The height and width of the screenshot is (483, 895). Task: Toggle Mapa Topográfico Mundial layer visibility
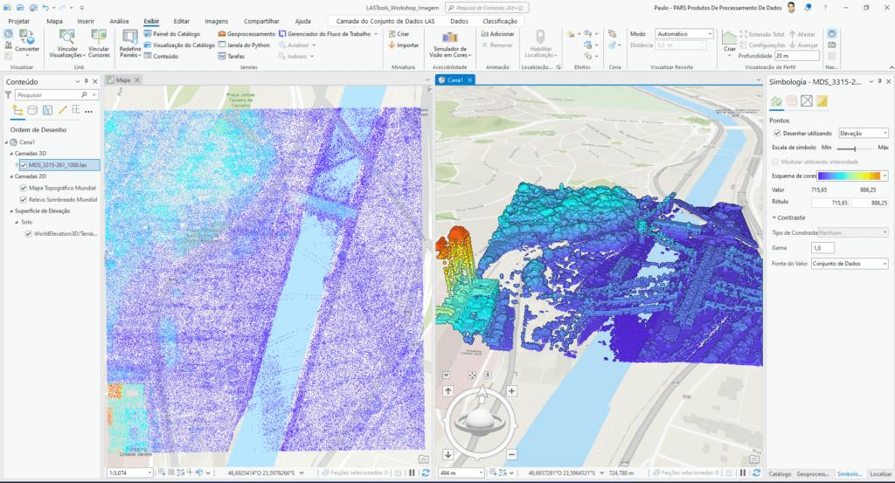pyautogui.click(x=24, y=188)
